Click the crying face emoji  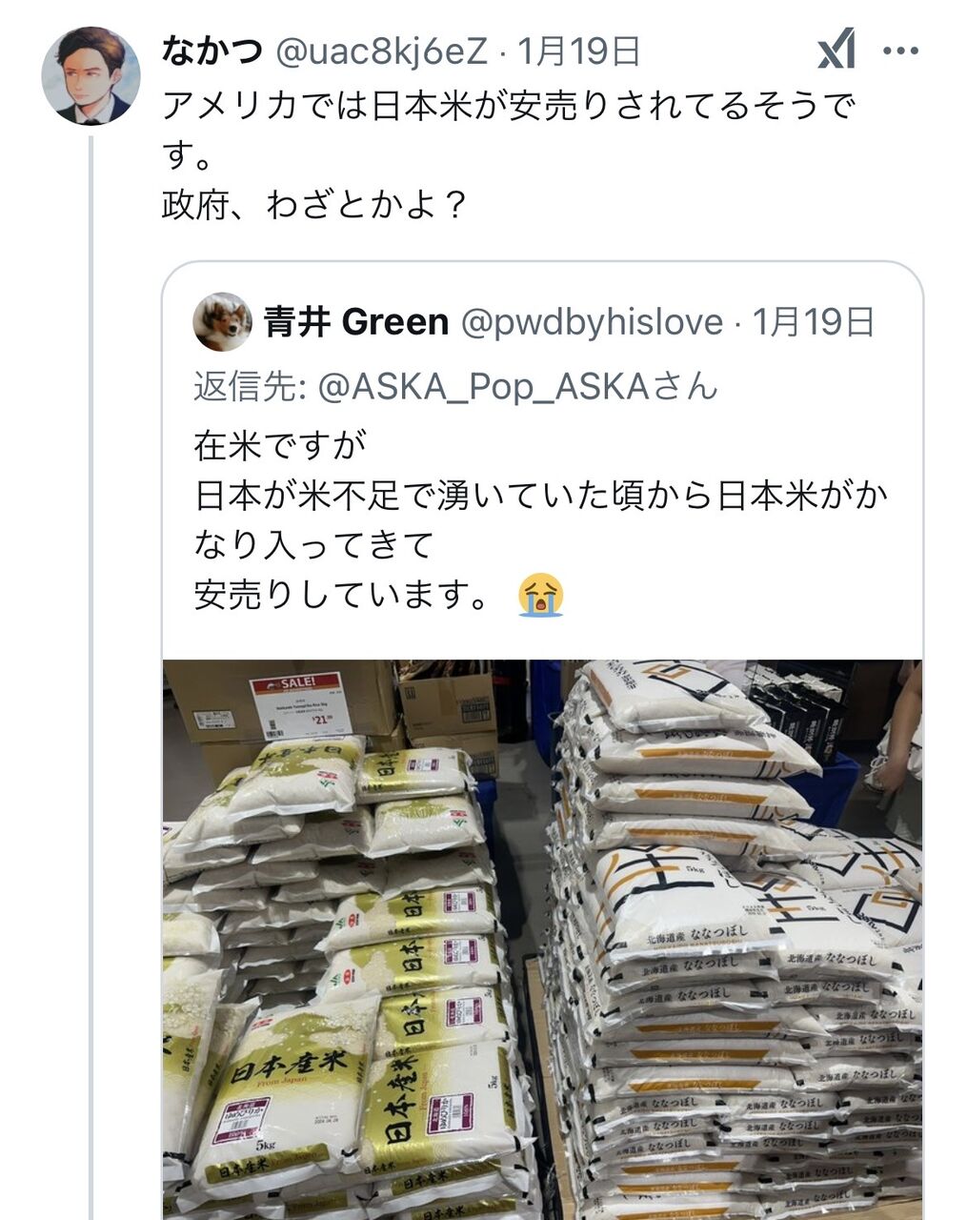click(541, 595)
